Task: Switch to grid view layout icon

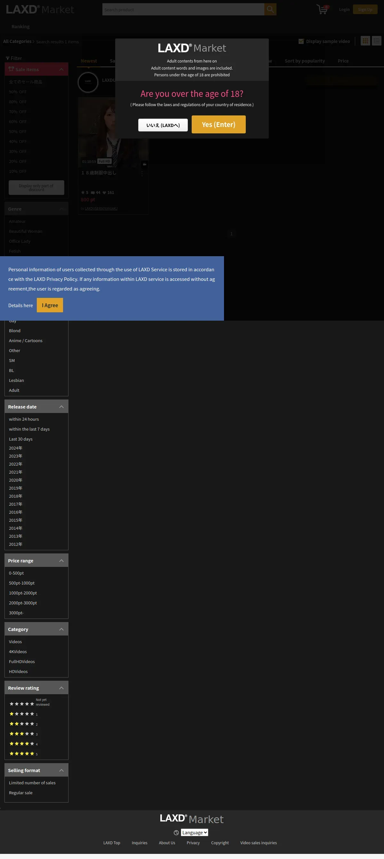Action: click(x=365, y=41)
